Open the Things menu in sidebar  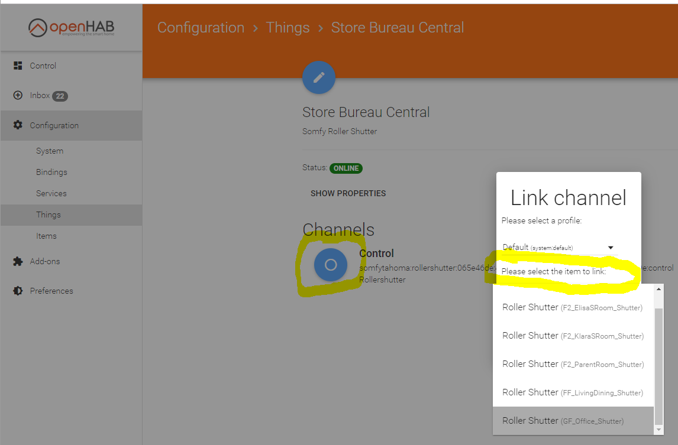(49, 215)
